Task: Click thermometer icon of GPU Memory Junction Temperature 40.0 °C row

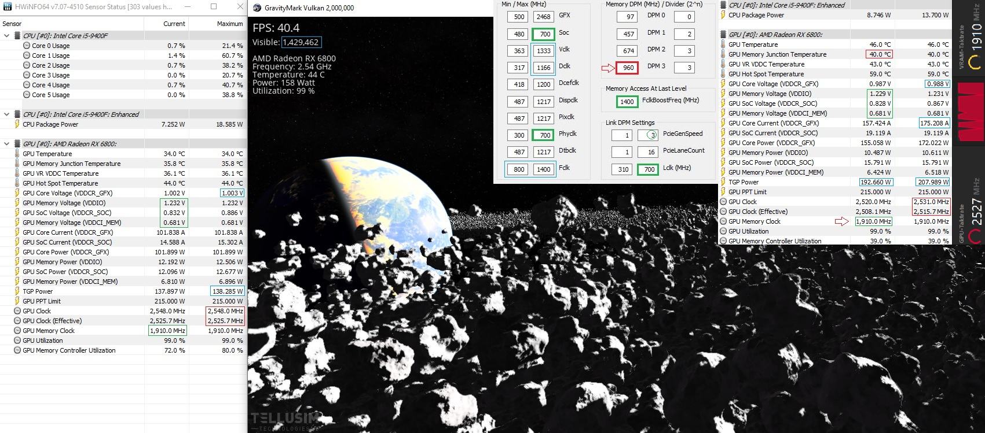Action: tap(723, 54)
